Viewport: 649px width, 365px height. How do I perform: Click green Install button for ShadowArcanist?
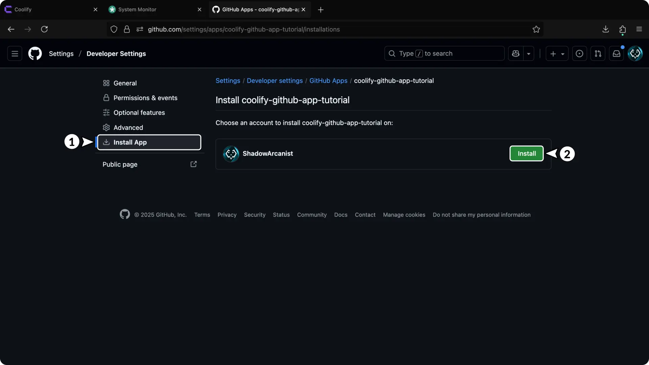coord(526,153)
